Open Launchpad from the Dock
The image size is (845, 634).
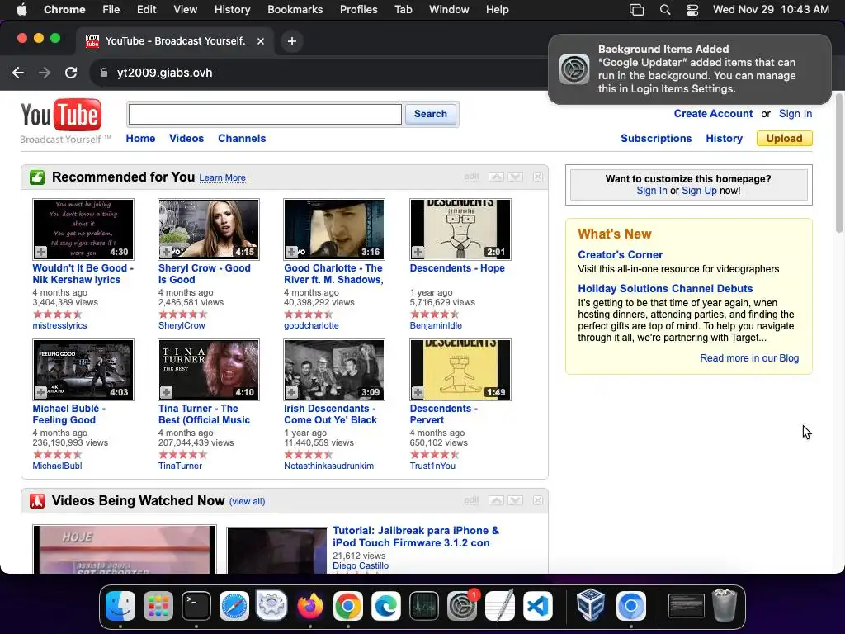click(x=158, y=606)
